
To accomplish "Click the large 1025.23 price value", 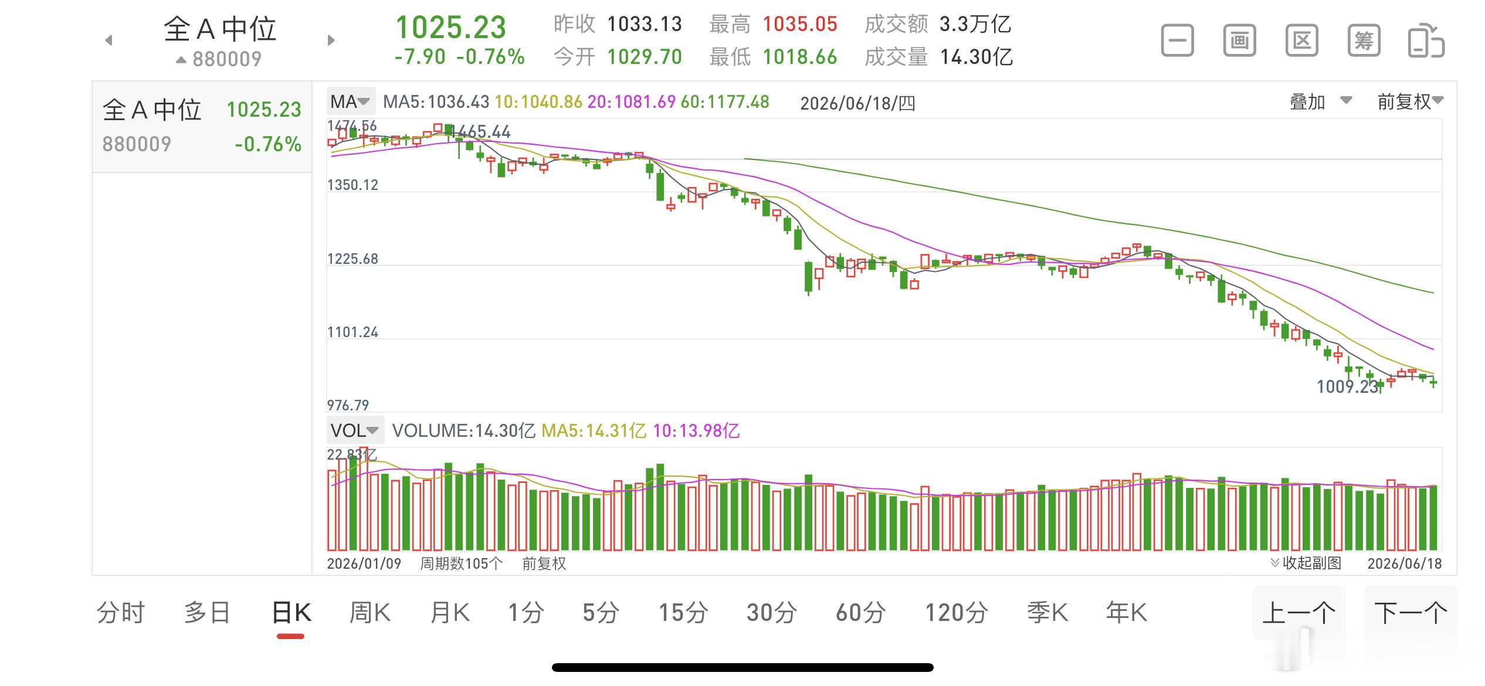I will click(450, 28).
